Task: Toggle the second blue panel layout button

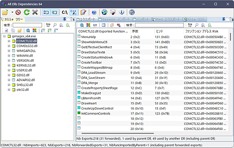Action: point(54,12)
